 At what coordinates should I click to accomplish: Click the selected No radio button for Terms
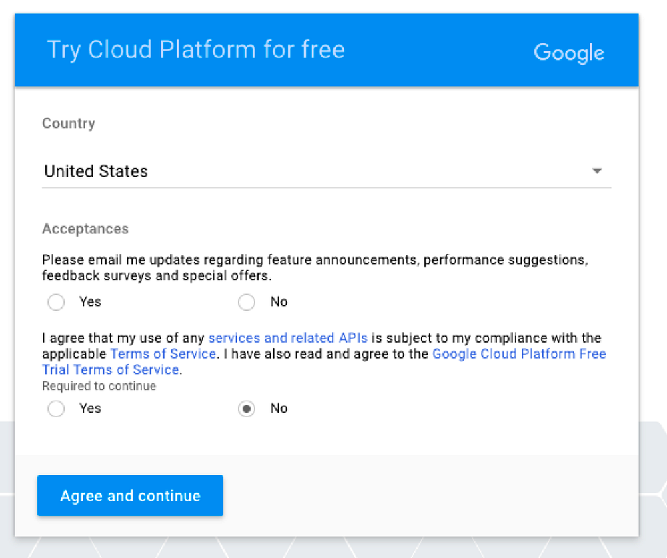[247, 409]
